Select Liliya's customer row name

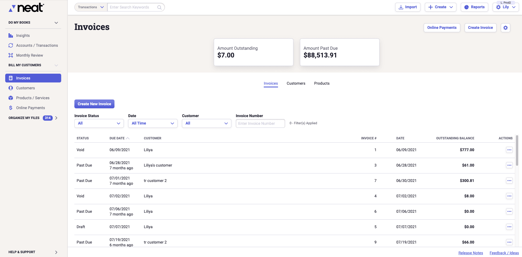point(158,165)
